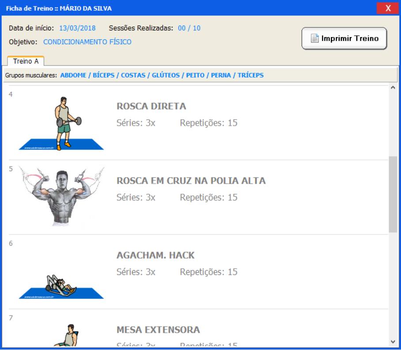401x350 pixels.
Task: Click the scrollbar down arrow
Action: pos(393,342)
